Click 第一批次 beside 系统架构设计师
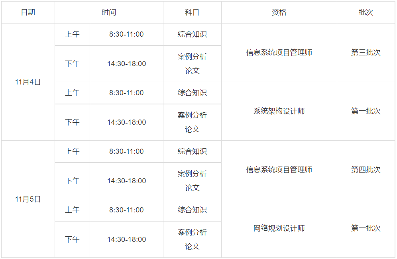Viewport: 397px width, 259px height. 366,111
